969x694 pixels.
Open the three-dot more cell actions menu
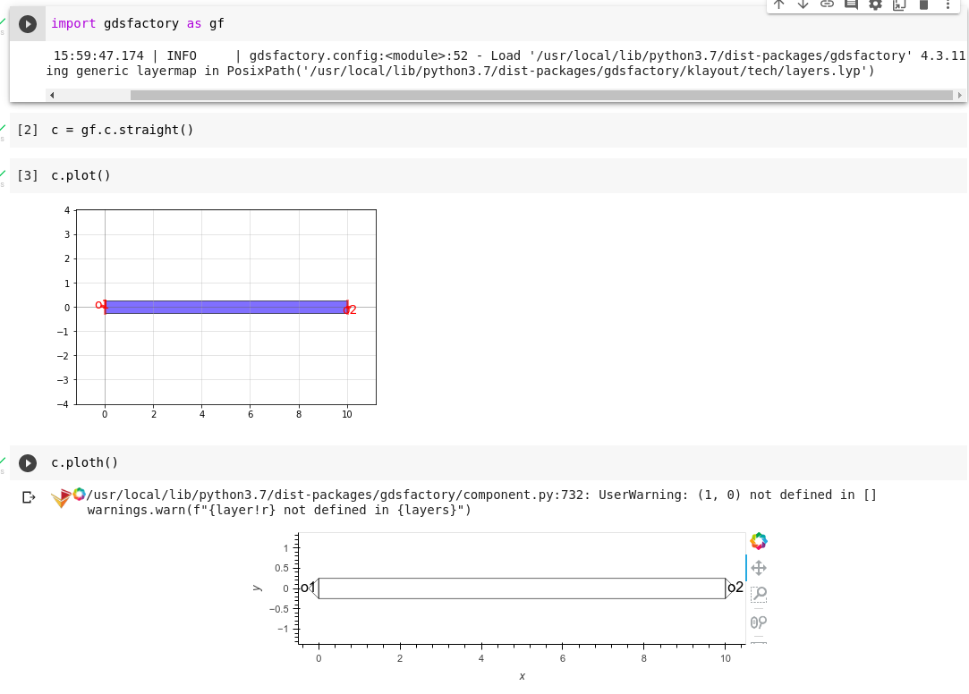(x=948, y=5)
